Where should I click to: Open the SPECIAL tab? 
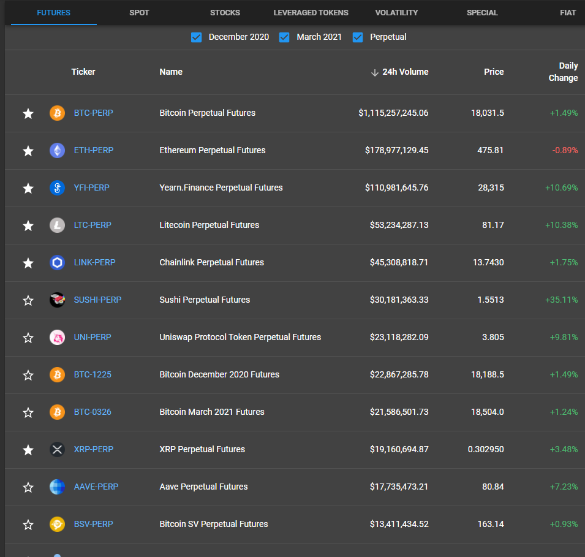[x=482, y=13]
